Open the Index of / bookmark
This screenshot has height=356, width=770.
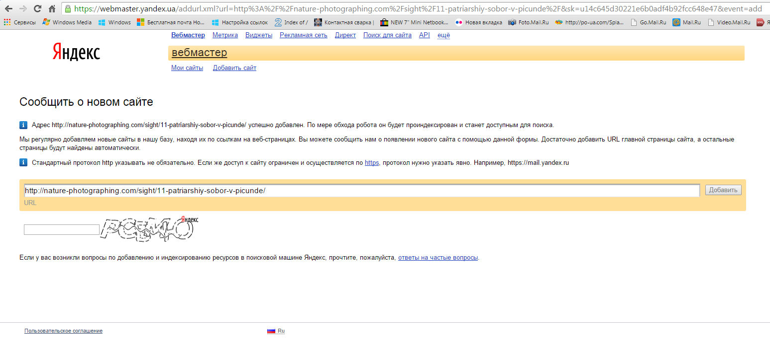click(x=291, y=22)
